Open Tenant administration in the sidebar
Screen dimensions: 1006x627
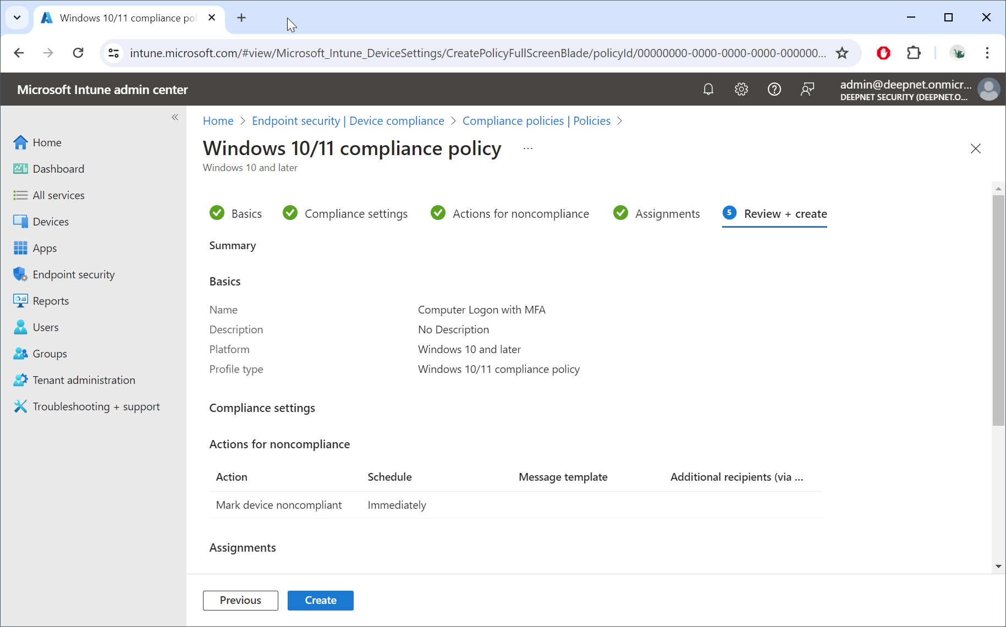click(x=84, y=380)
